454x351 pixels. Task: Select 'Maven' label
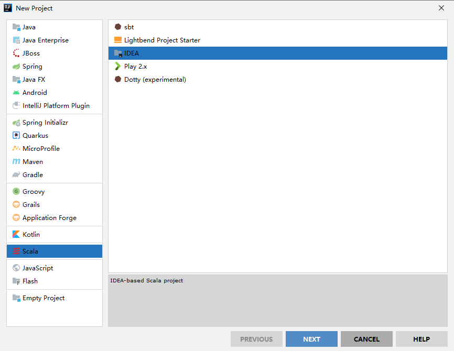[33, 162]
